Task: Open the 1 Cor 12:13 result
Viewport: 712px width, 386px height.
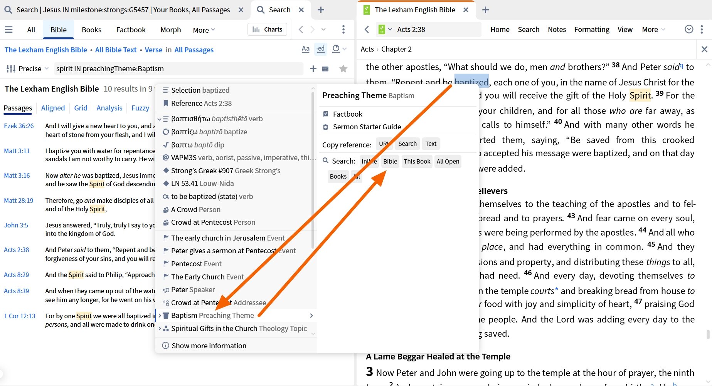Action: (x=20, y=316)
